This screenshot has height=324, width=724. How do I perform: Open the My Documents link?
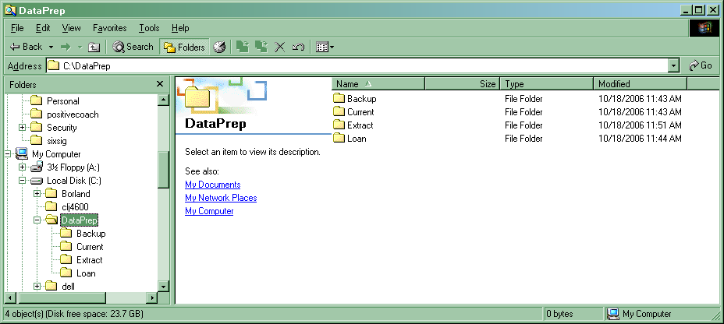coord(212,185)
